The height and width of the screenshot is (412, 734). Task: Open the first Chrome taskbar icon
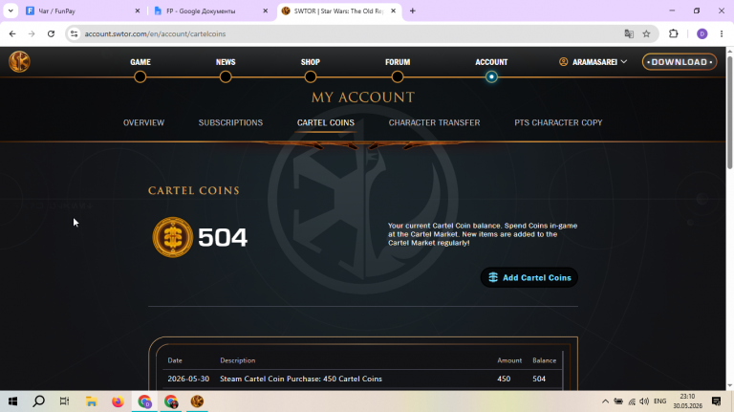[x=144, y=401]
